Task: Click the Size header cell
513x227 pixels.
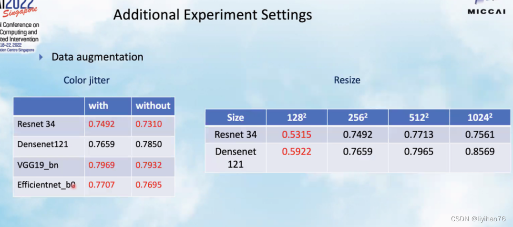Action: click(236, 117)
